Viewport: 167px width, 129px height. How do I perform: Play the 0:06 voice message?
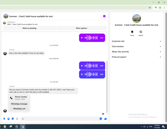point(82,74)
